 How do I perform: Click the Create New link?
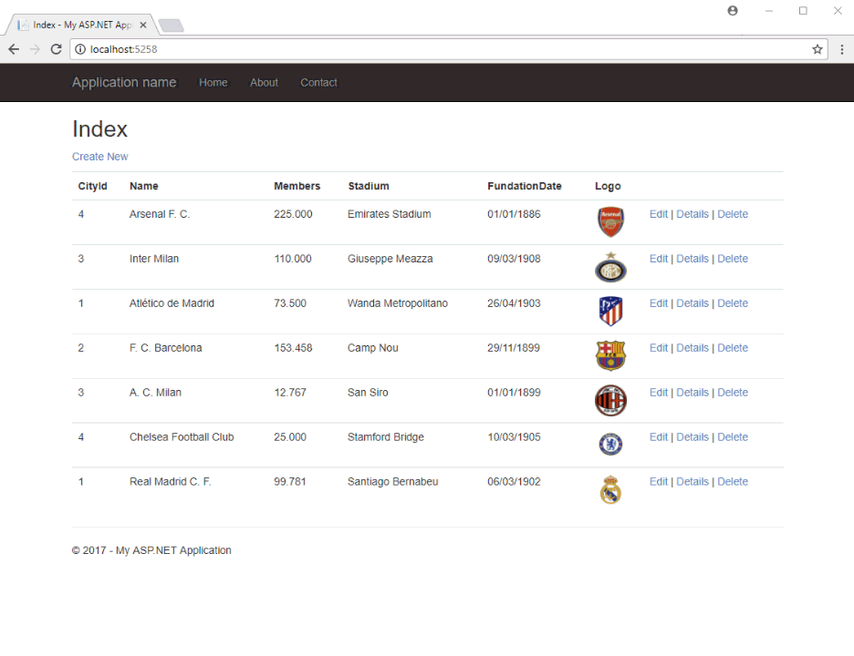(x=100, y=157)
